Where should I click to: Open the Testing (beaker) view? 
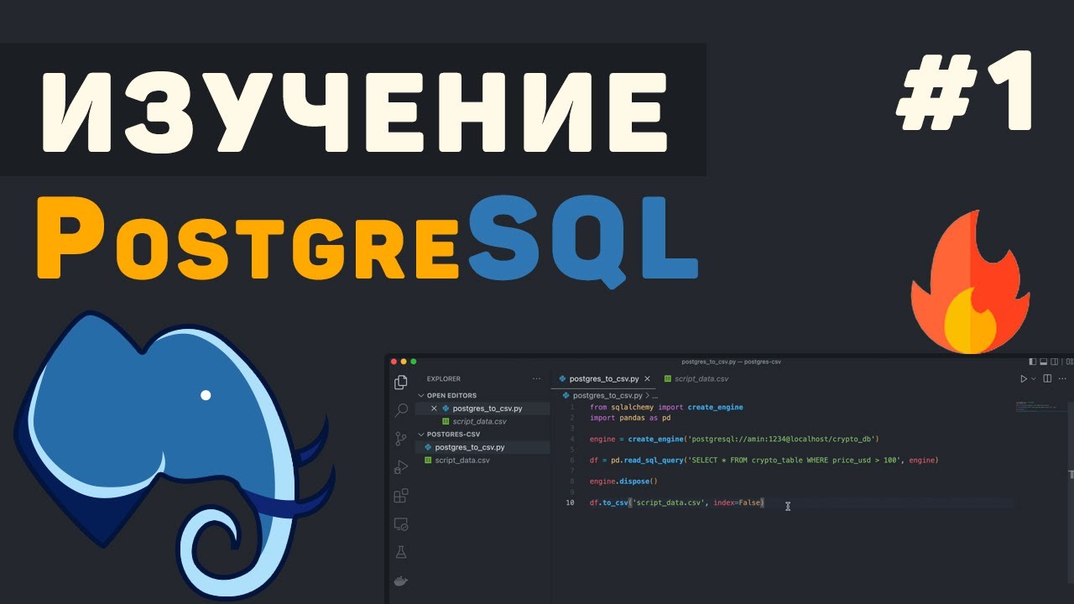(401, 552)
